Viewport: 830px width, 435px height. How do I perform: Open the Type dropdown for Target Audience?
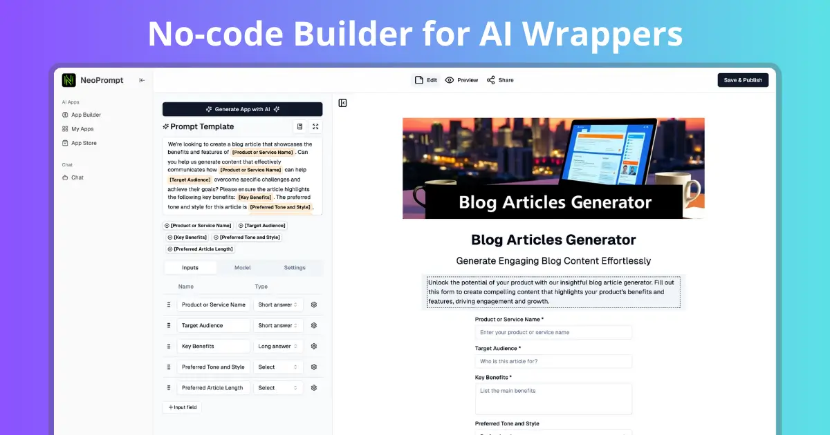277,325
